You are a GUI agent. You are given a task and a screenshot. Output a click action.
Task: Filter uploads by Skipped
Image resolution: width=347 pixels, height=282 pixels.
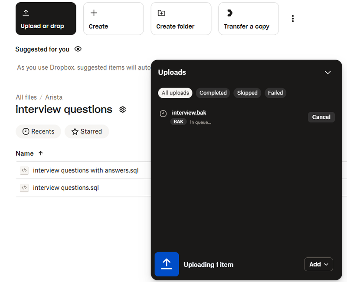point(247,93)
